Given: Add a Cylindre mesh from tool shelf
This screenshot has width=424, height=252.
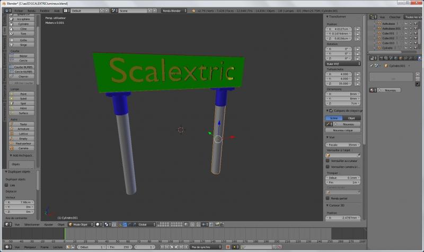Looking at the screenshot, I should tap(23, 24).
